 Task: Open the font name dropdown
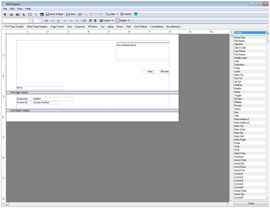point(30,21)
